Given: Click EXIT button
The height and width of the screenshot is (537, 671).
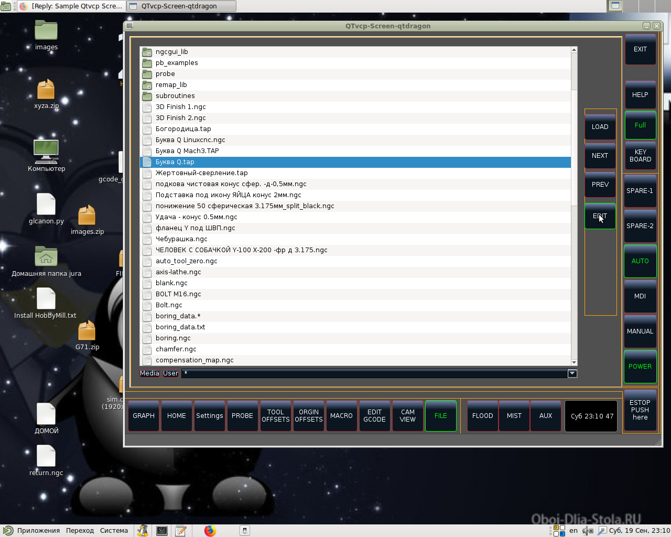Looking at the screenshot, I should (x=640, y=49).
